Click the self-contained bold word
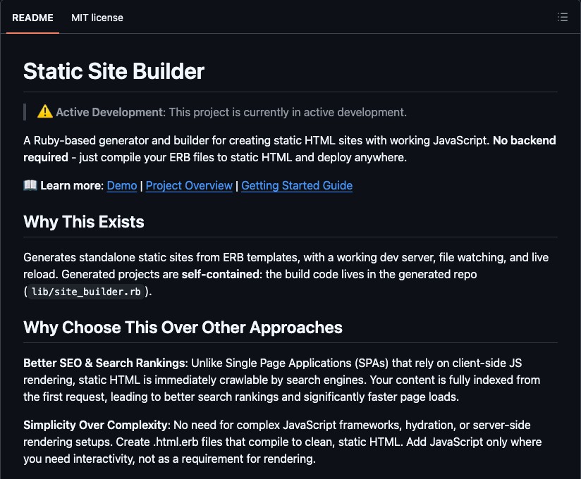The image size is (581, 479). [220, 274]
